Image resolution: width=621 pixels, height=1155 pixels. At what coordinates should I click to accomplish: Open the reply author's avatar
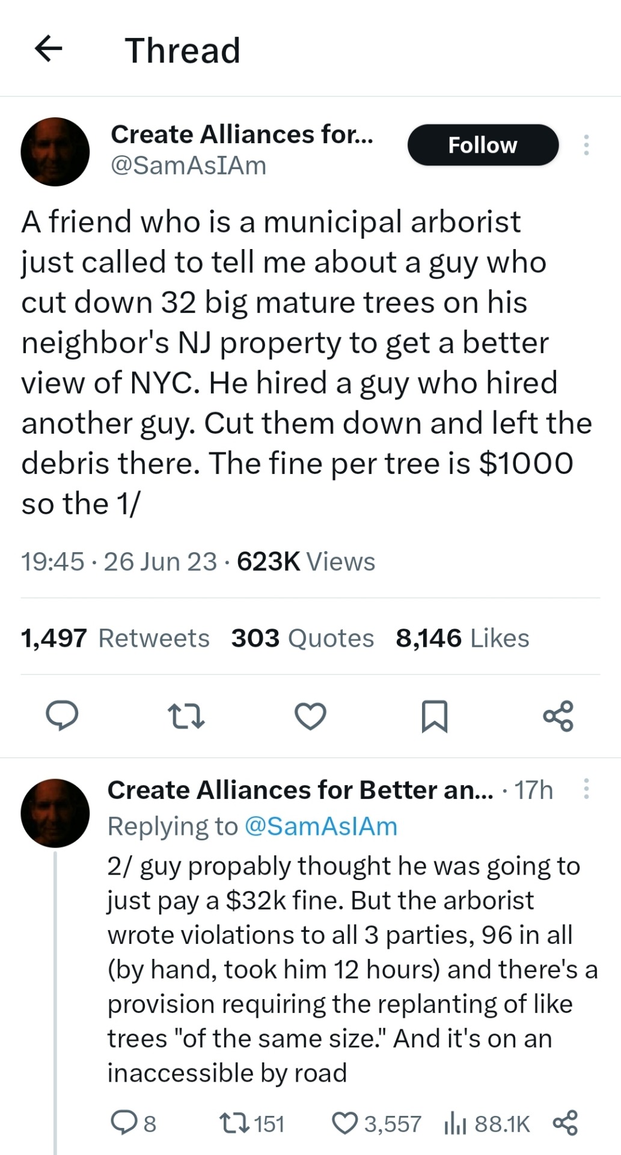click(55, 813)
